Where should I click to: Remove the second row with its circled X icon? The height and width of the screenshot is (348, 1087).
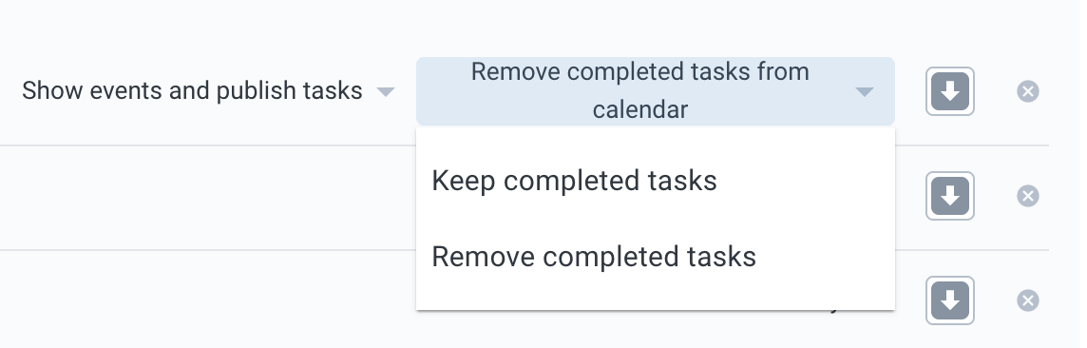(1027, 196)
